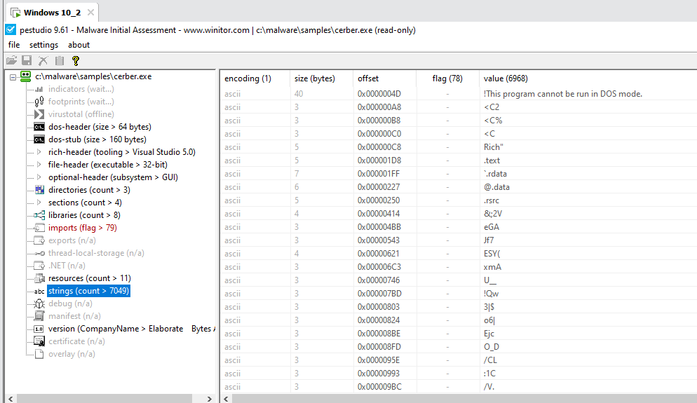
Task: Select the '.rsrc' string value
Action: pyautogui.click(x=491, y=200)
